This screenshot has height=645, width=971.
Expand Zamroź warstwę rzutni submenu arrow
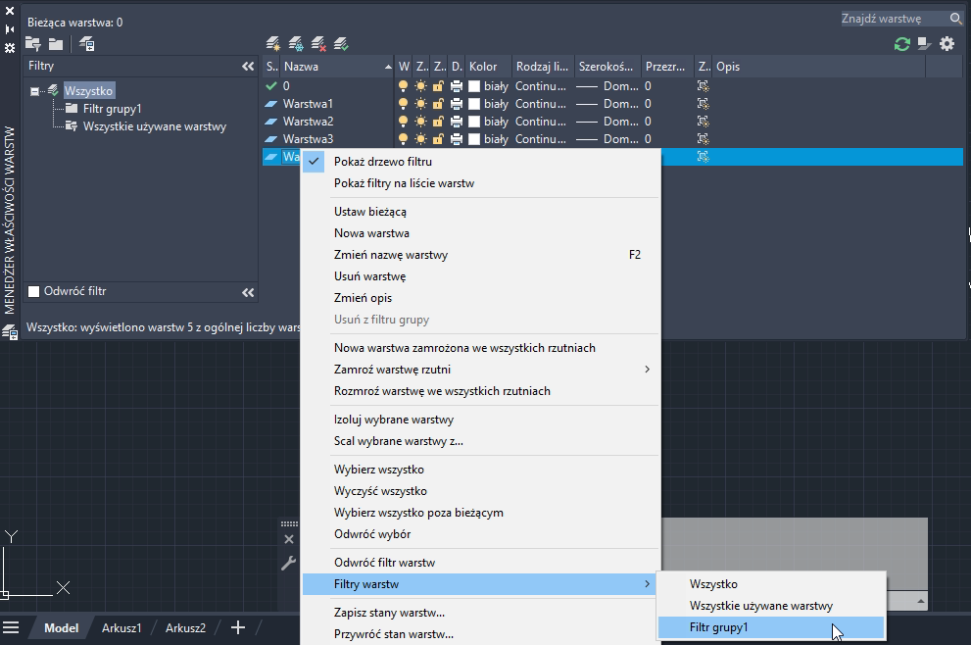pyautogui.click(x=647, y=370)
